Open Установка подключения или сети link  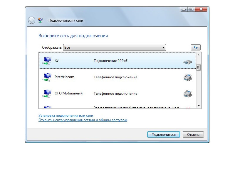tap(66, 116)
